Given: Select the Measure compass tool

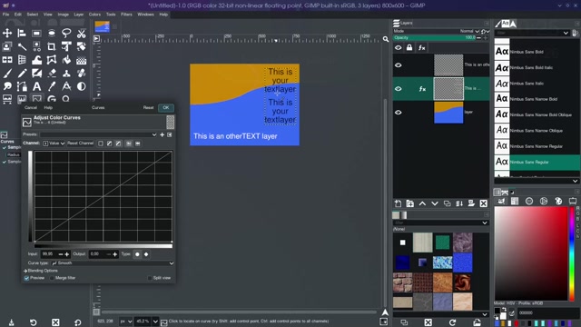Looking at the screenshot, I should [66, 86].
